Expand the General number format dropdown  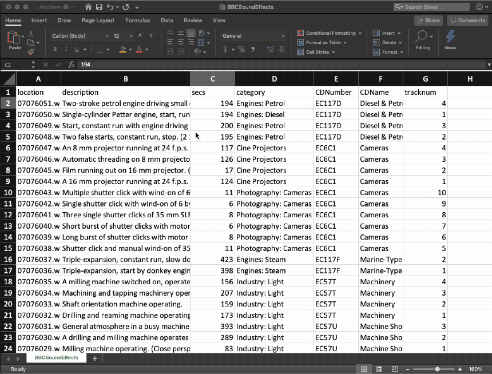(x=253, y=35)
